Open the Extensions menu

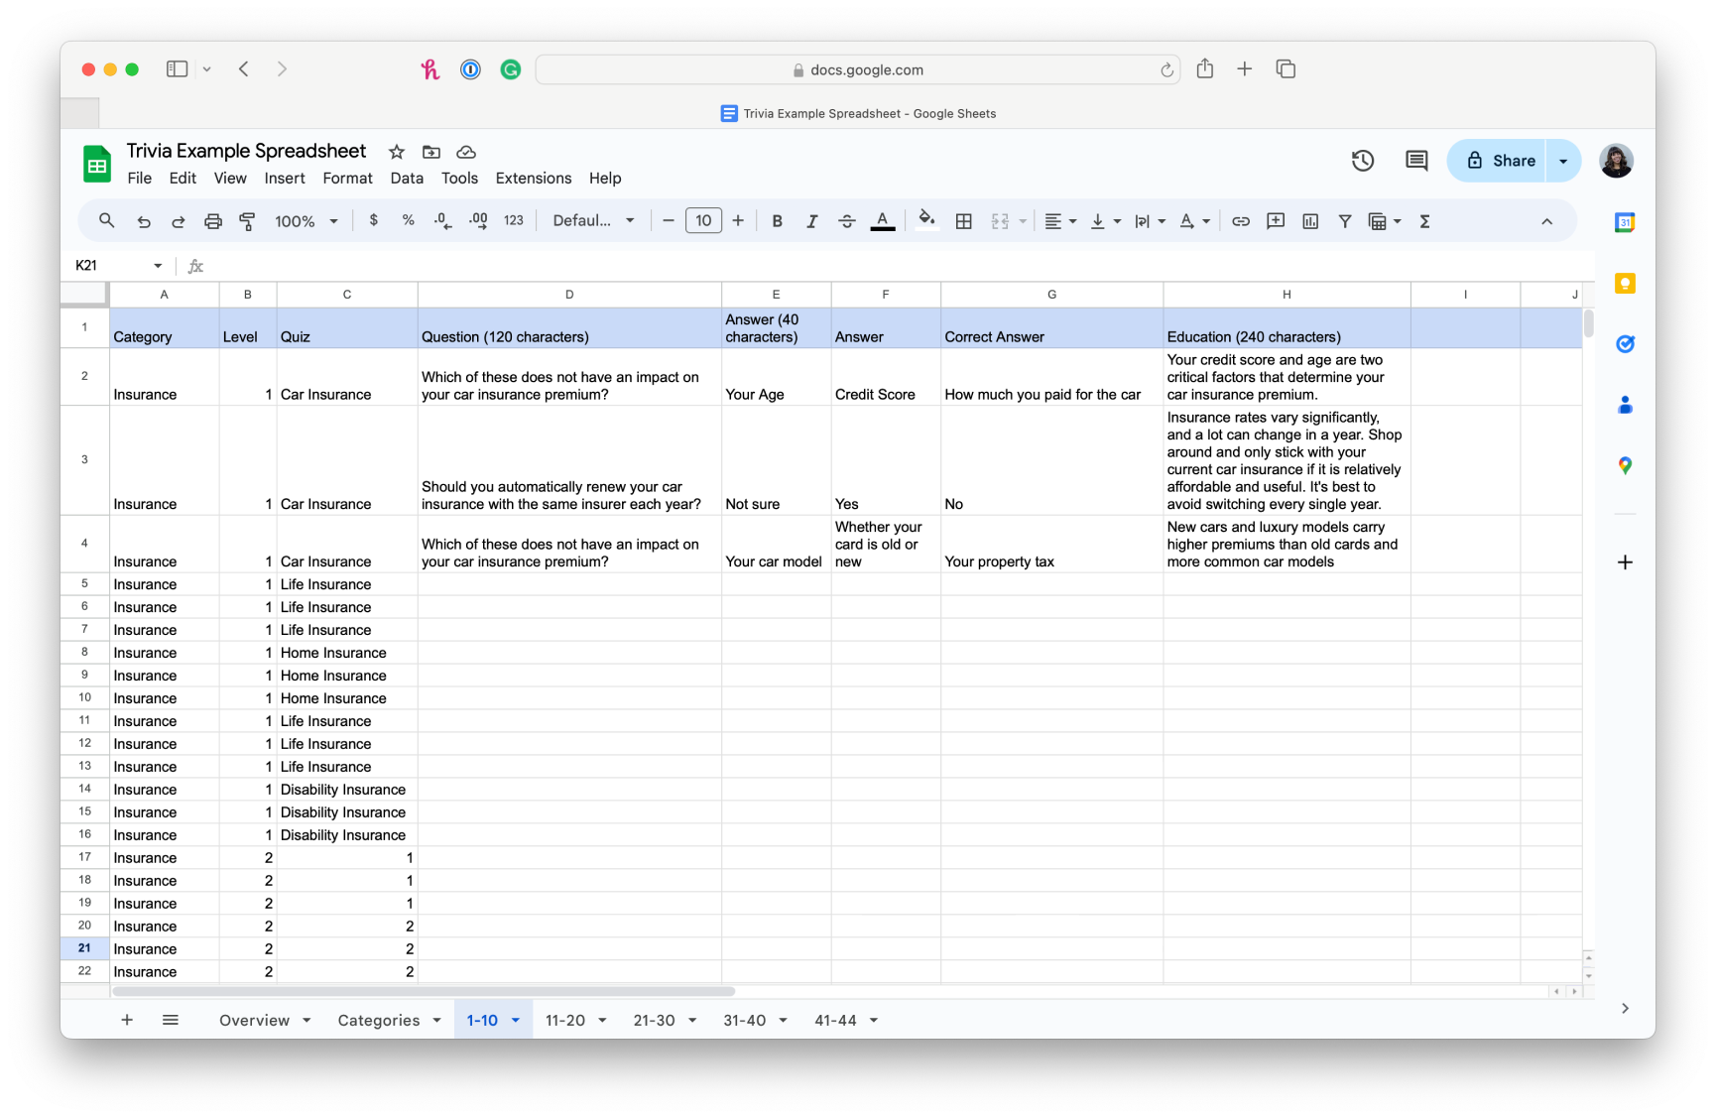coord(533,179)
